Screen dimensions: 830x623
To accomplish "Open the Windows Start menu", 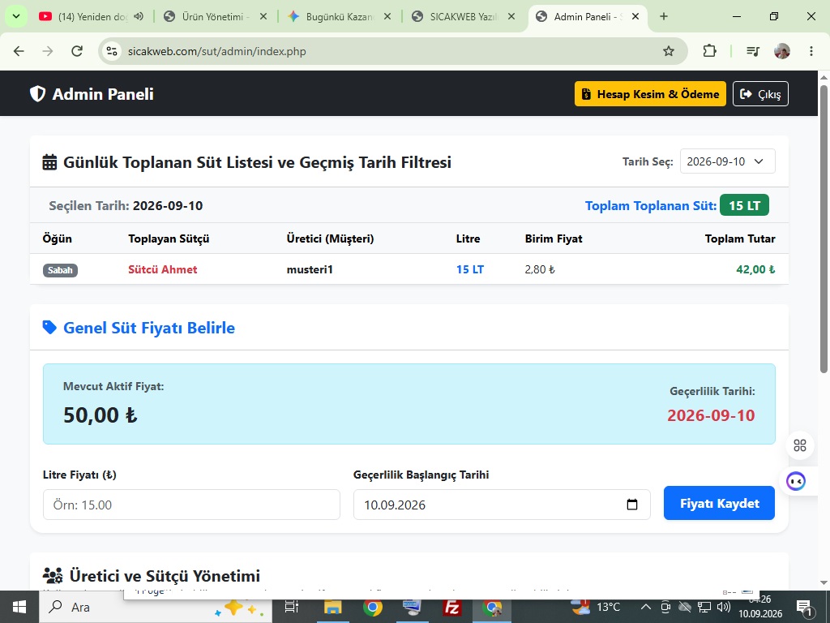I will pyautogui.click(x=19, y=607).
